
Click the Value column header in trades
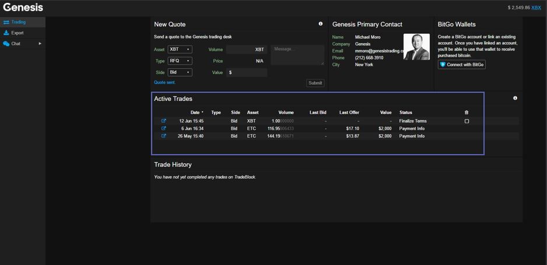click(386, 113)
